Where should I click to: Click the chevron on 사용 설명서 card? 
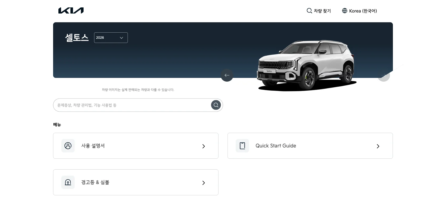[204, 146]
